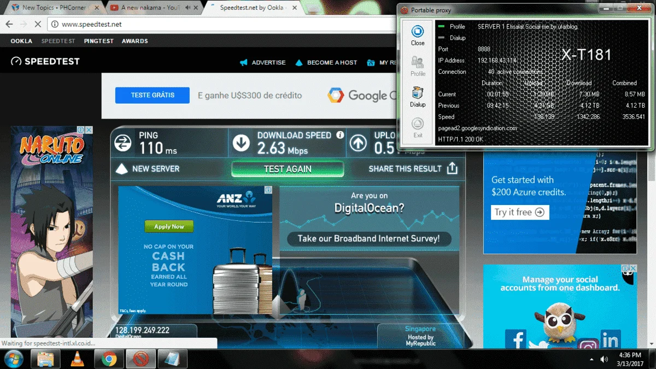Click the ping arrows icon
This screenshot has width=656, height=369.
[x=123, y=143]
